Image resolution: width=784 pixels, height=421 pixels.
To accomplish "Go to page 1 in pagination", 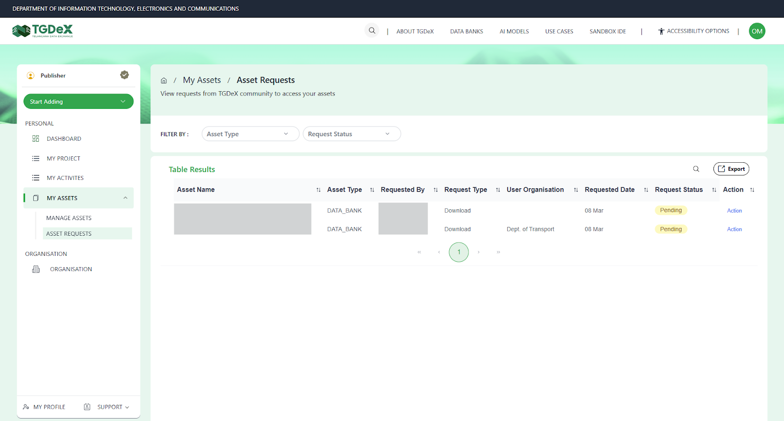I will tap(459, 252).
